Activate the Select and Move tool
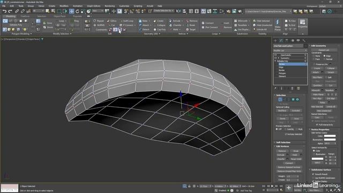This screenshot has height=193, width=343. tap(71, 11)
